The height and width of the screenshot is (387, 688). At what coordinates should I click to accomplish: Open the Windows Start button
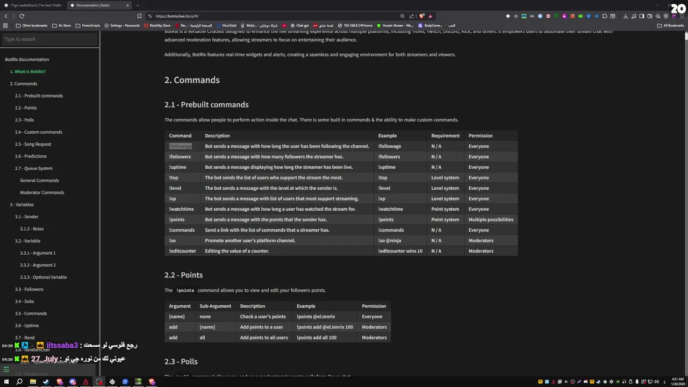coord(6,382)
